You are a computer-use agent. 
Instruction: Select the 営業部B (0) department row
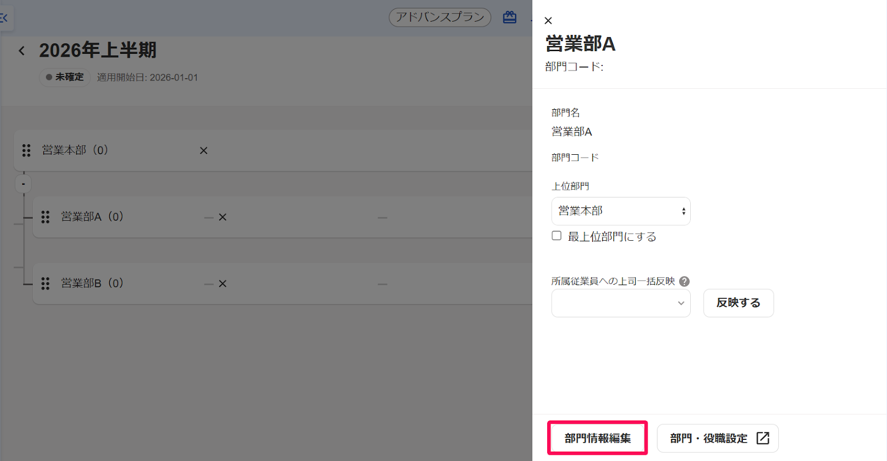click(283, 283)
